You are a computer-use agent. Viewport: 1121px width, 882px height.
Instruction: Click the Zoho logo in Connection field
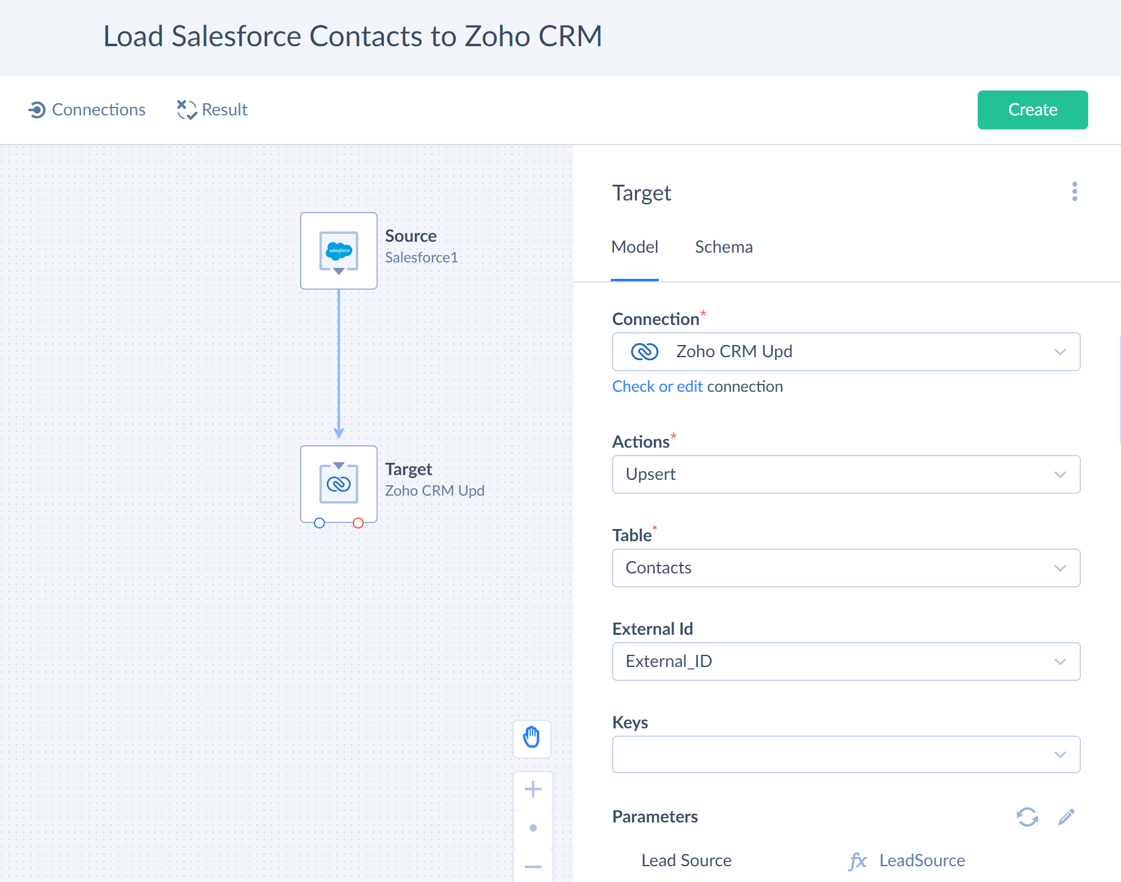[x=645, y=352]
